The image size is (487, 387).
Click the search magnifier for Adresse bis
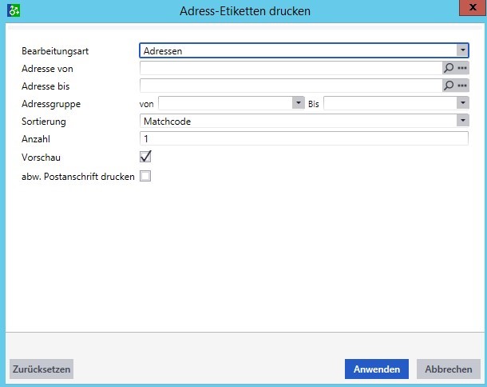click(448, 86)
